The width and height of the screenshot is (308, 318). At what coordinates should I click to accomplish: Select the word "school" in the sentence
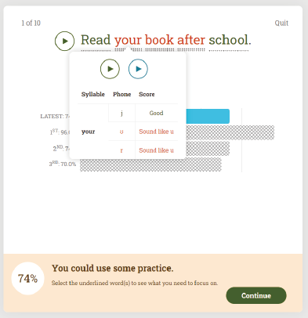228,40
